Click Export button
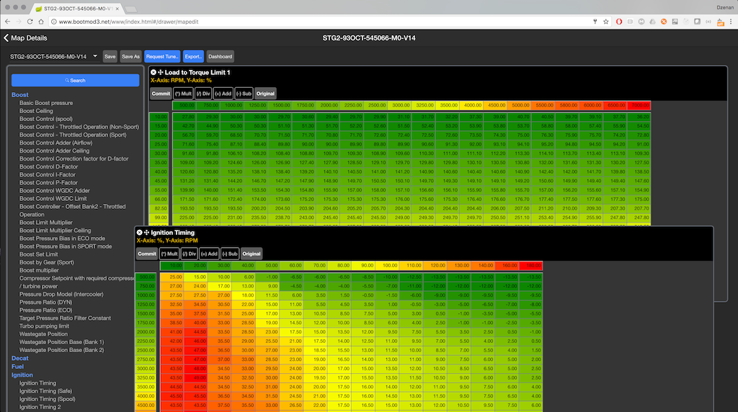The image size is (738, 412). point(193,56)
